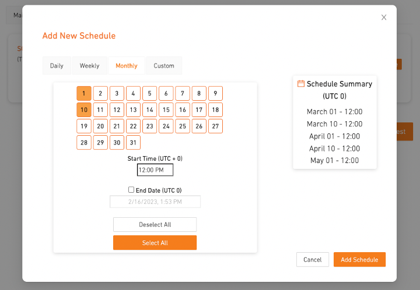Cancel the new schedule
Image resolution: width=420 pixels, height=290 pixels.
tap(313, 260)
